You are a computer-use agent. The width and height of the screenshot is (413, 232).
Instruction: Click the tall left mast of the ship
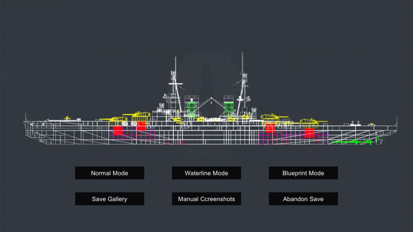tap(175, 76)
